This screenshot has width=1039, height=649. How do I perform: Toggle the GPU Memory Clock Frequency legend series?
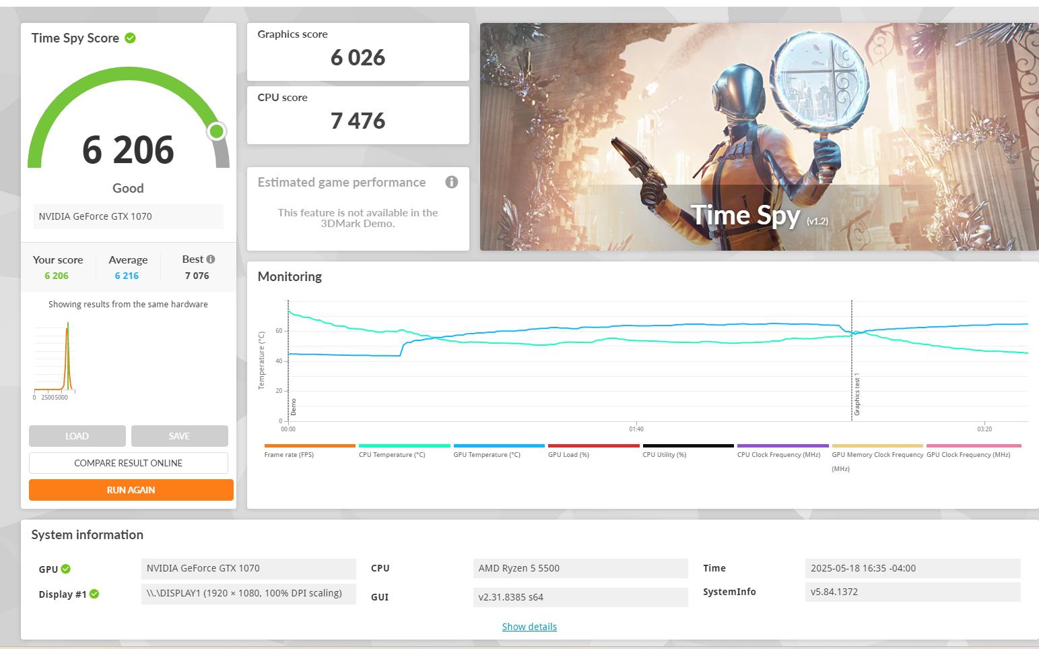877,458
